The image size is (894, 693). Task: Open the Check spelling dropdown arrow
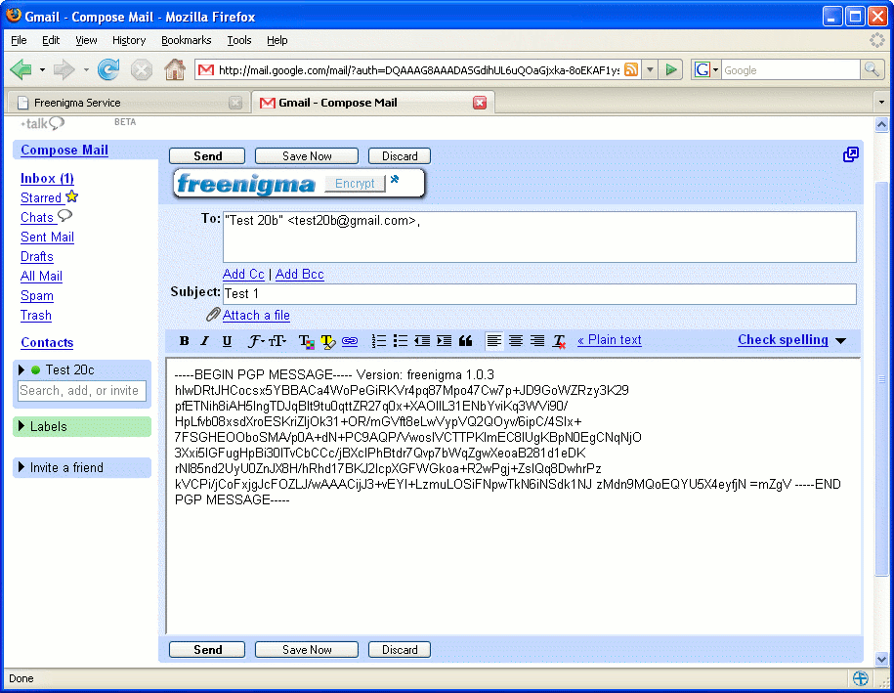[840, 340]
